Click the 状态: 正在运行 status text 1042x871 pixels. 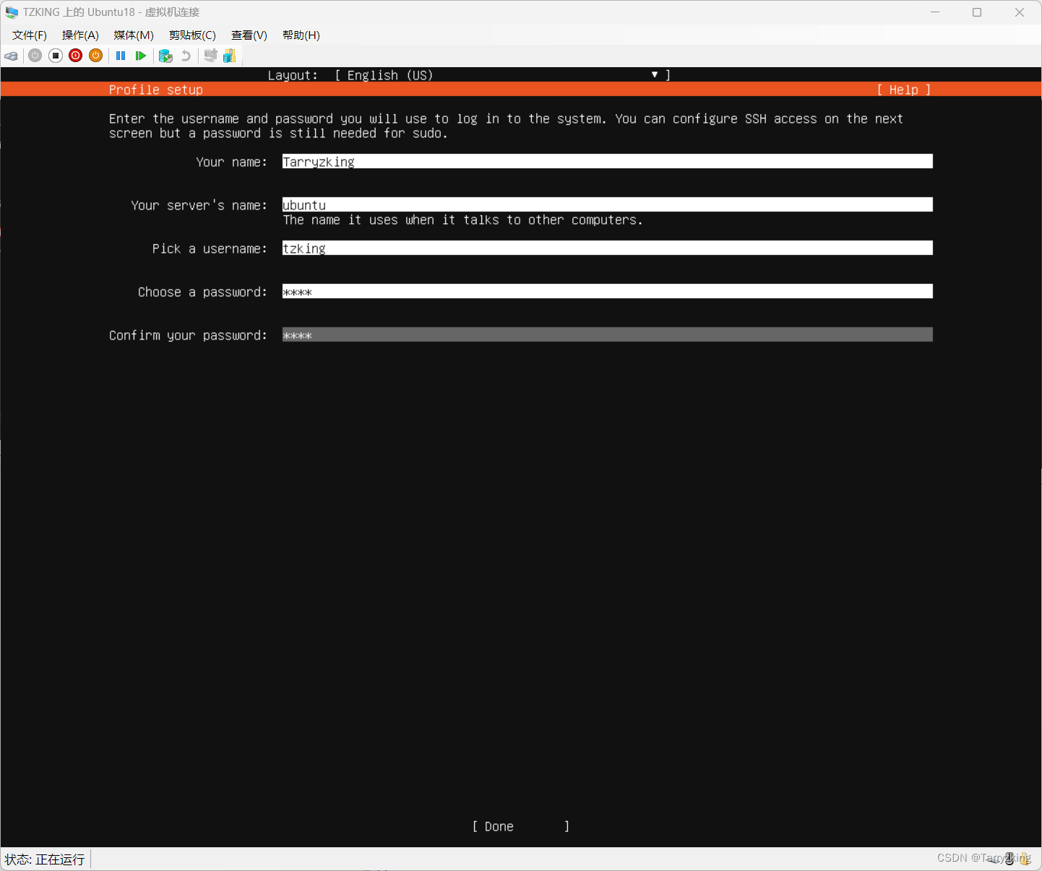coord(45,859)
